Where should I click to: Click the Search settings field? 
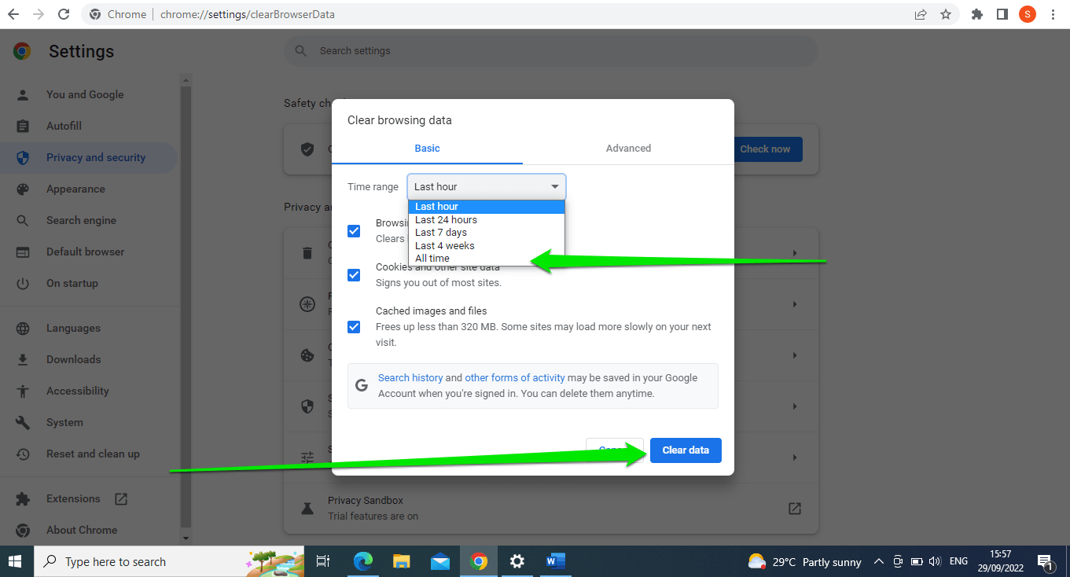point(550,51)
